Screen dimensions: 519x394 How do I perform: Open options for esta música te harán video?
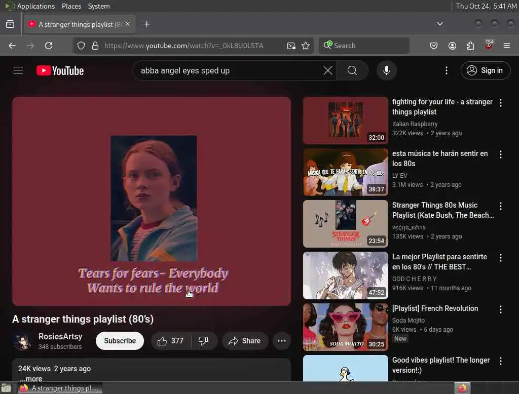point(500,154)
